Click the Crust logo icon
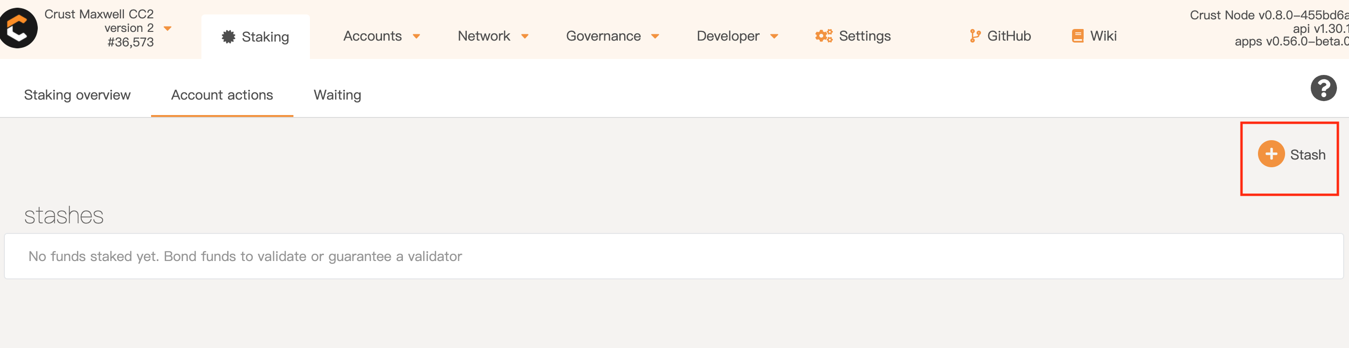The width and height of the screenshot is (1349, 348). coord(18,28)
